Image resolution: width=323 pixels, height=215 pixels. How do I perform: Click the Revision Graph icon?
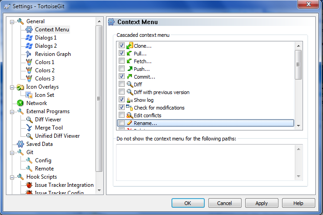29,54
